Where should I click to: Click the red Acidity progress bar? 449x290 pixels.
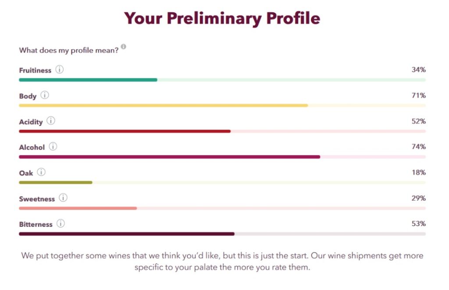coord(222,131)
